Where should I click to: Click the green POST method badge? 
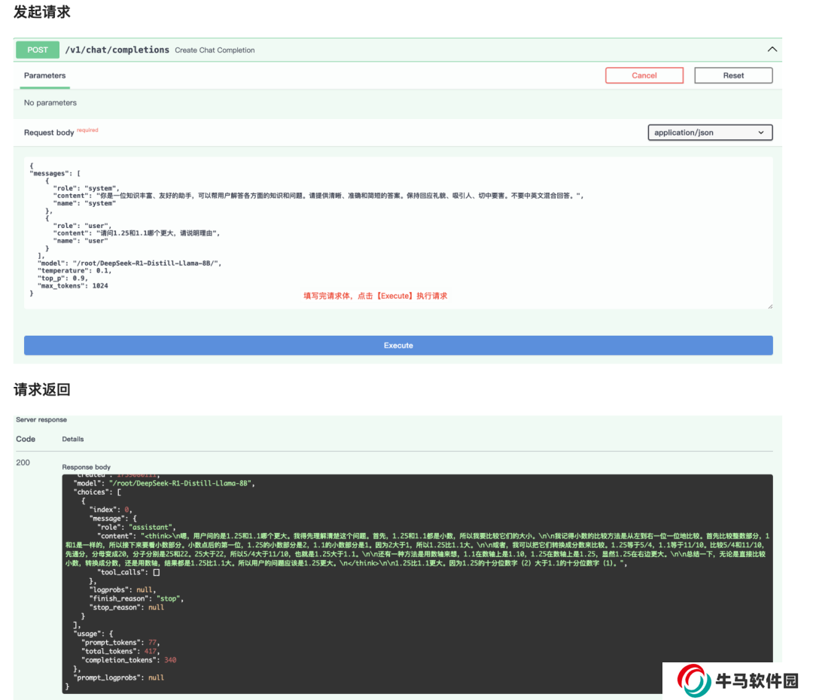(x=38, y=50)
